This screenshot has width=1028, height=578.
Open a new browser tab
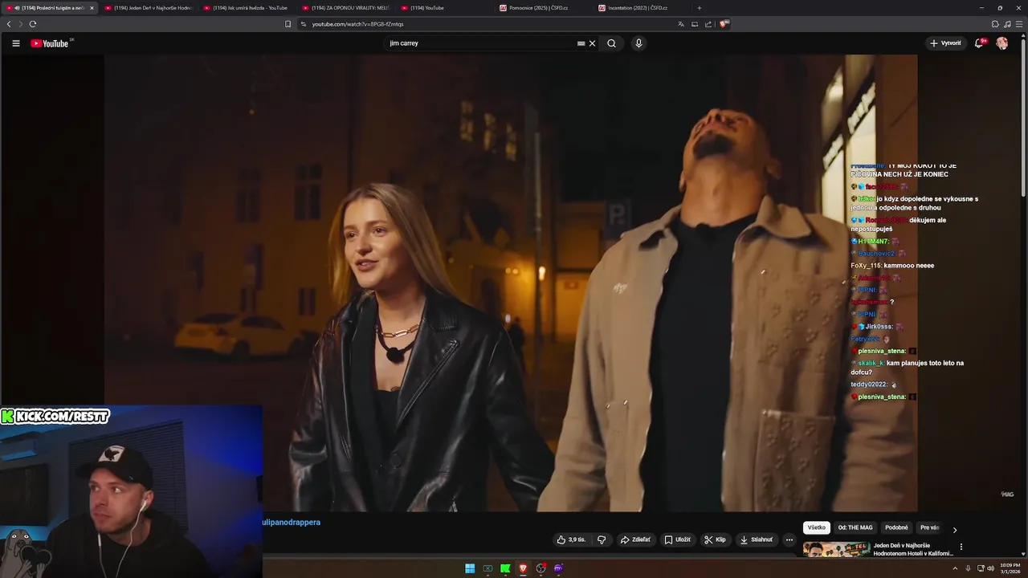tap(699, 8)
